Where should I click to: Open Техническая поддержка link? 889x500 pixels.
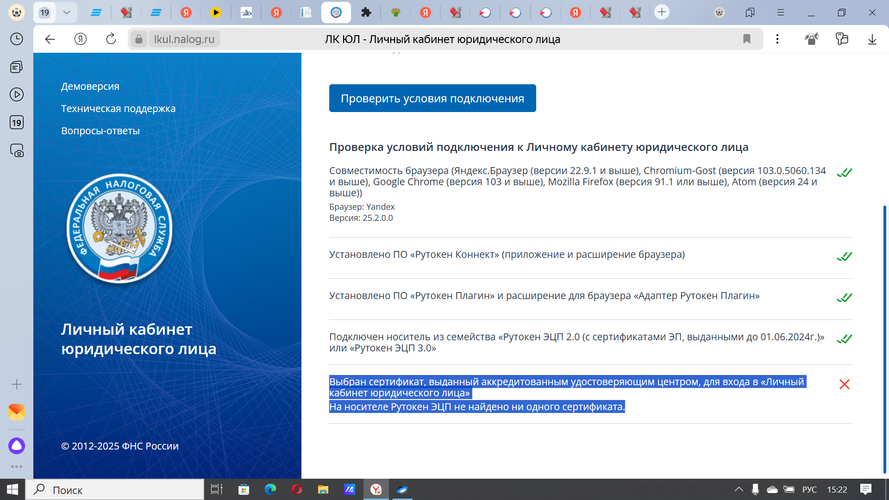119,109
